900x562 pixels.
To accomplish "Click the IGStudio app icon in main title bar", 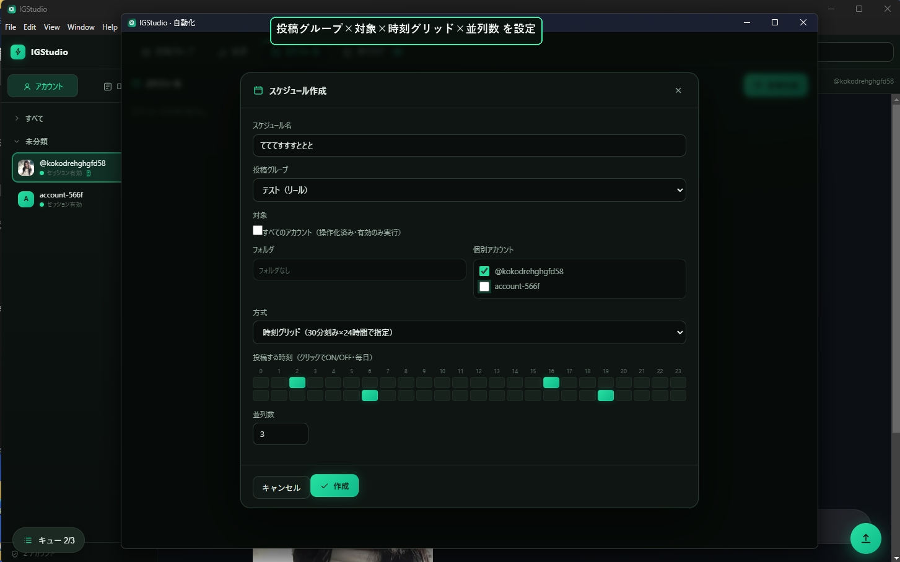I will point(11,9).
